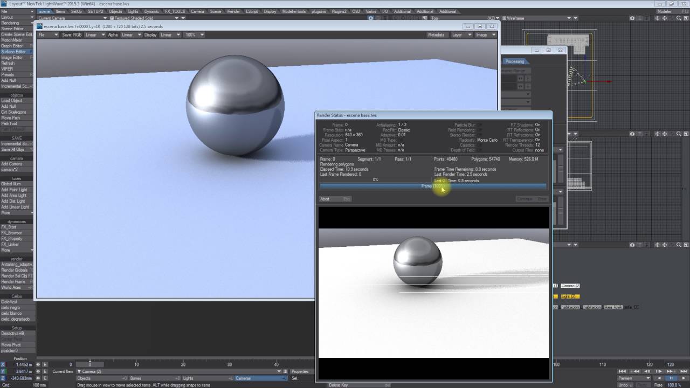The width and height of the screenshot is (690, 388).
Task: Switch to the Items tab
Action: tap(60, 11)
